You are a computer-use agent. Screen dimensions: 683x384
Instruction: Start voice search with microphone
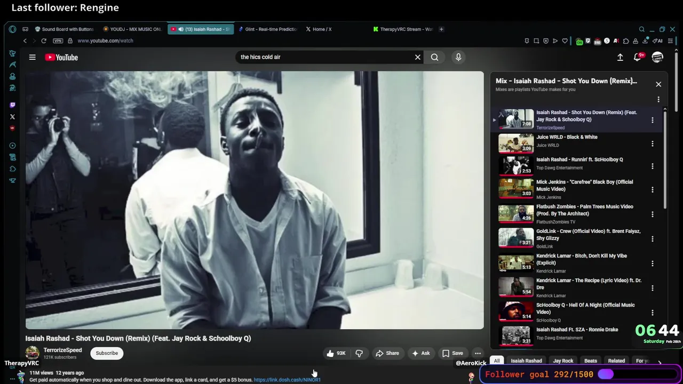tap(458, 57)
